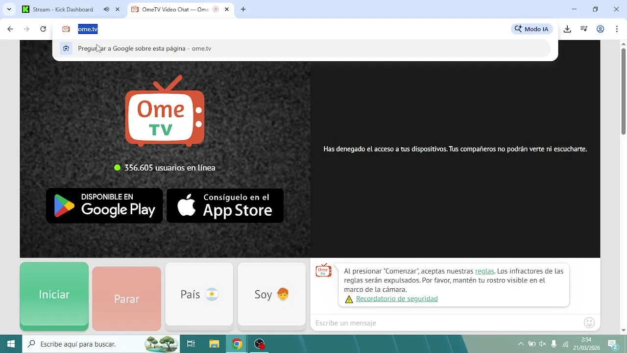Click the ome.tv site favicon in address bar
This screenshot has width=627, height=353.
[66, 29]
